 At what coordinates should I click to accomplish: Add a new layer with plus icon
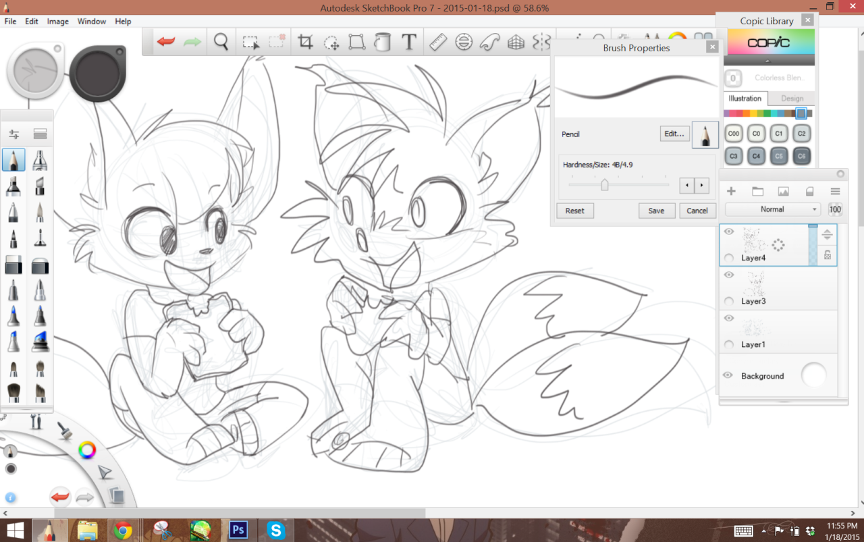pos(731,192)
